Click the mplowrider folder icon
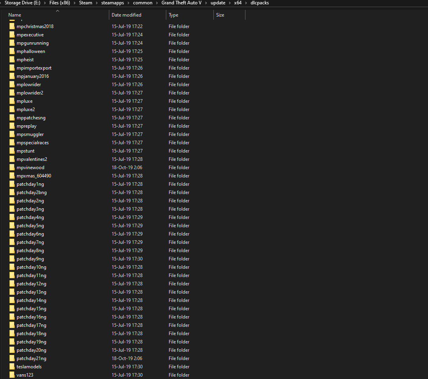The width and height of the screenshot is (428, 379). (x=12, y=85)
